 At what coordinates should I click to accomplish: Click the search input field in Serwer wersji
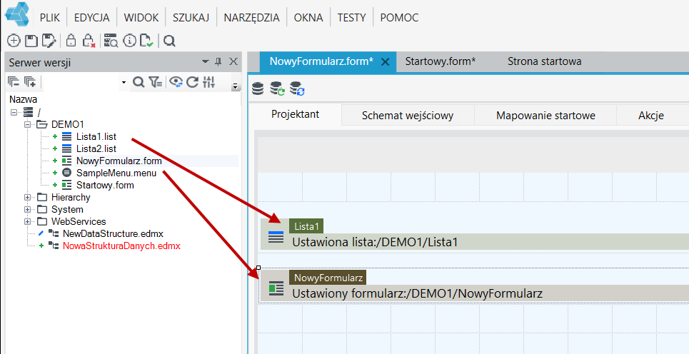[81, 82]
